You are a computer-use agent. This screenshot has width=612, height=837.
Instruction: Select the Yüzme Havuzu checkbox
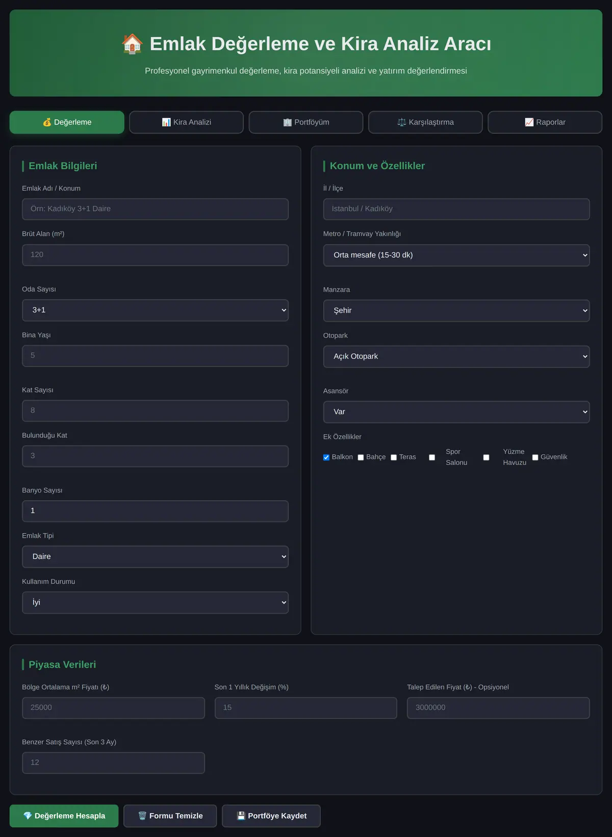[486, 457]
